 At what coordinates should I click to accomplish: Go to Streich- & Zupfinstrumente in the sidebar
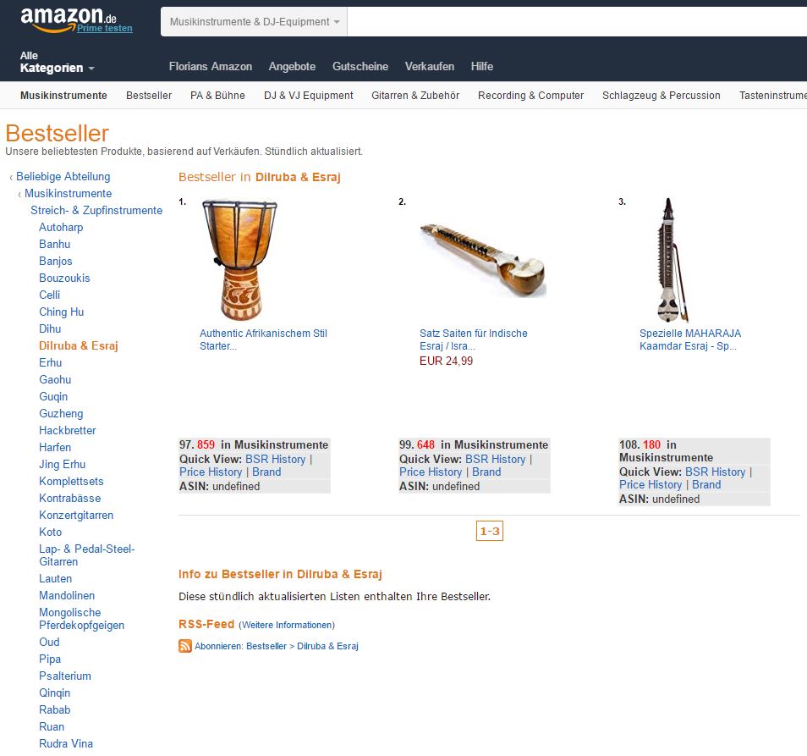96,211
